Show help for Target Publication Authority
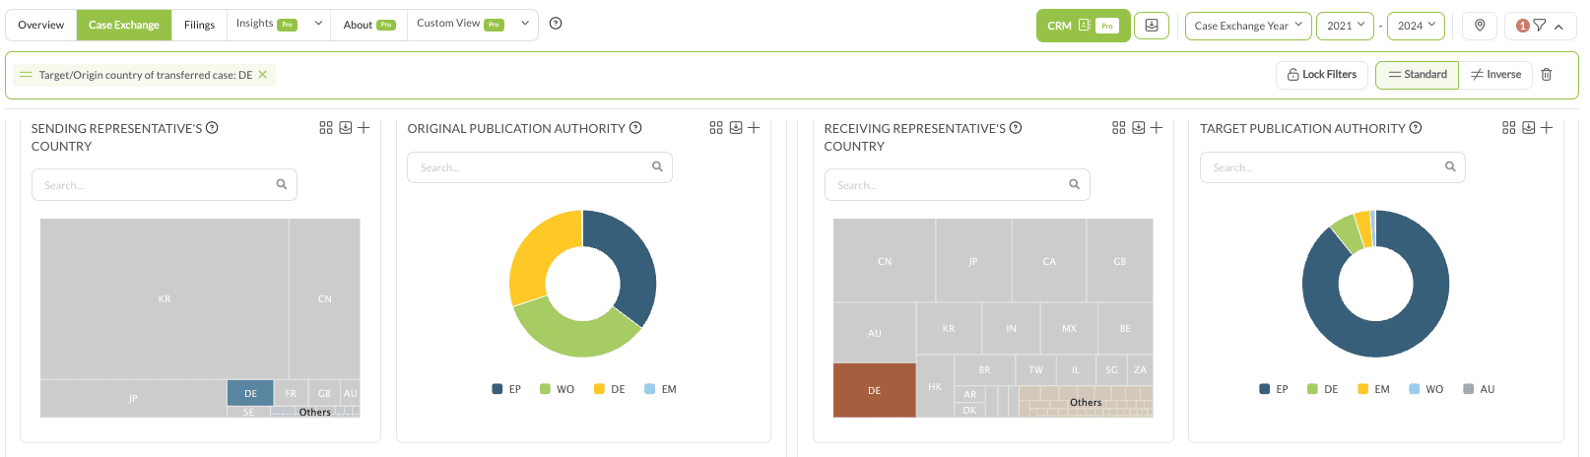The image size is (1590, 457). [1416, 128]
